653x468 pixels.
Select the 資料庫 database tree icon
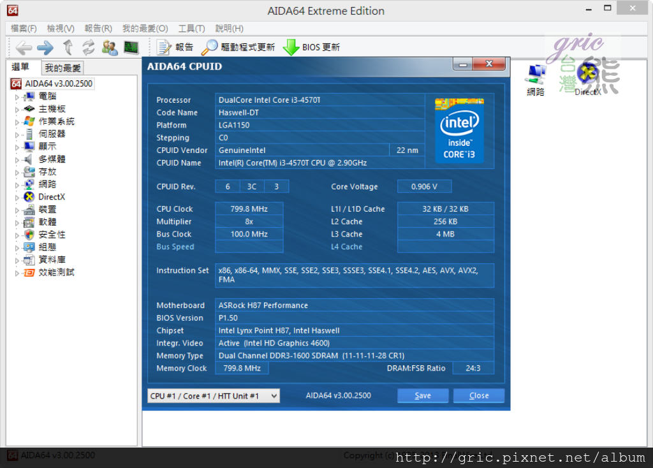coord(29,260)
